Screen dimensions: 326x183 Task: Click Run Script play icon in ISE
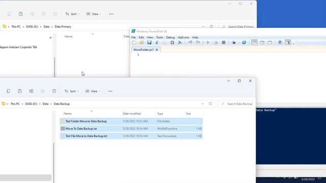click(x=208, y=43)
